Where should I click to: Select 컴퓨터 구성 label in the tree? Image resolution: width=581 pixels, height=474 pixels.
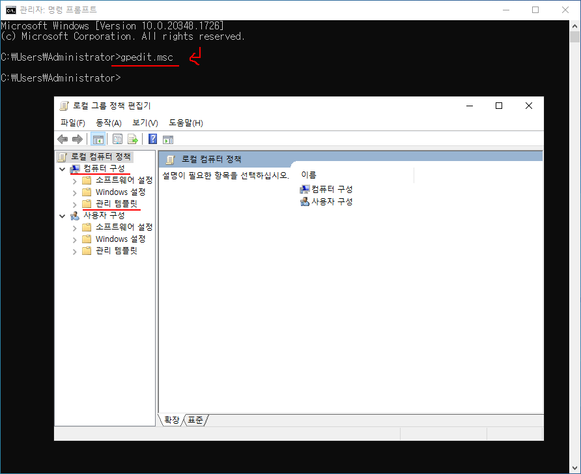coord(104,169)
